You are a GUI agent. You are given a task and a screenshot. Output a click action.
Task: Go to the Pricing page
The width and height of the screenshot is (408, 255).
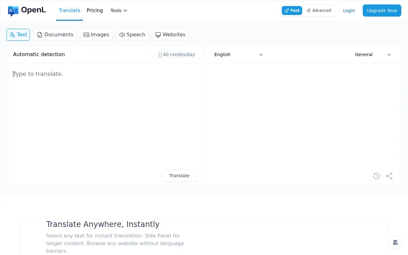pos(95,10)
